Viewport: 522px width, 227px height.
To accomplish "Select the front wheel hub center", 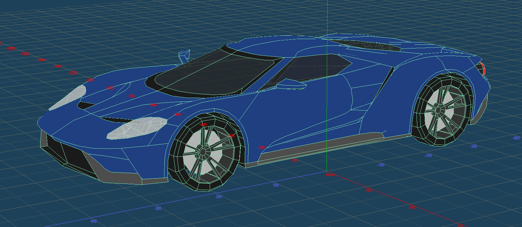I will pos(203,152).
